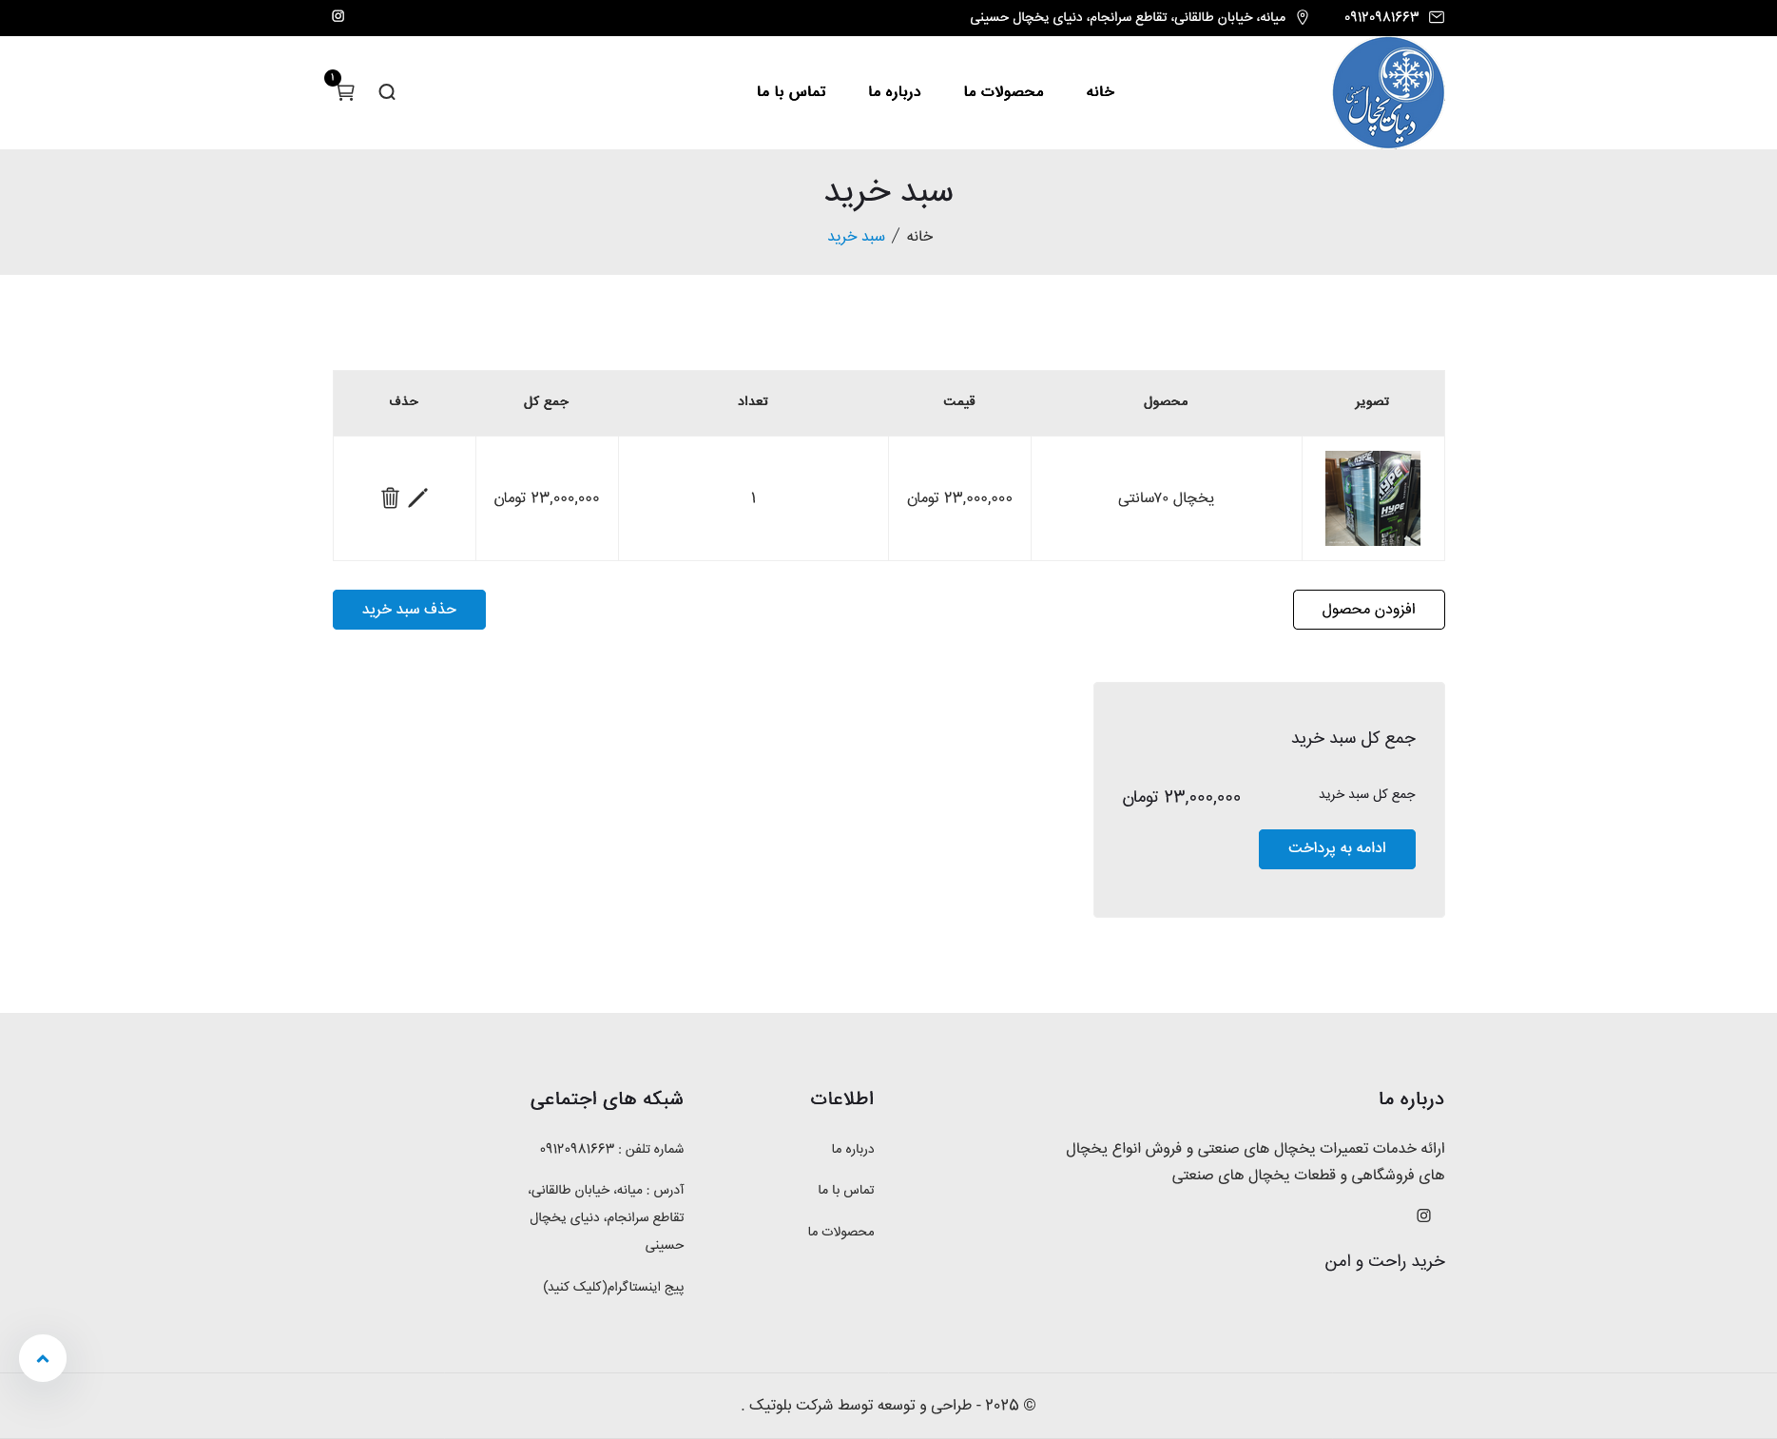Open the محصولات ما menu item
The width and height of the screenshot is (1777, 1439).
[1003, 91]
